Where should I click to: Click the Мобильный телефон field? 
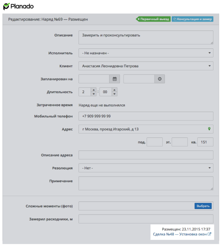(146, 116)
